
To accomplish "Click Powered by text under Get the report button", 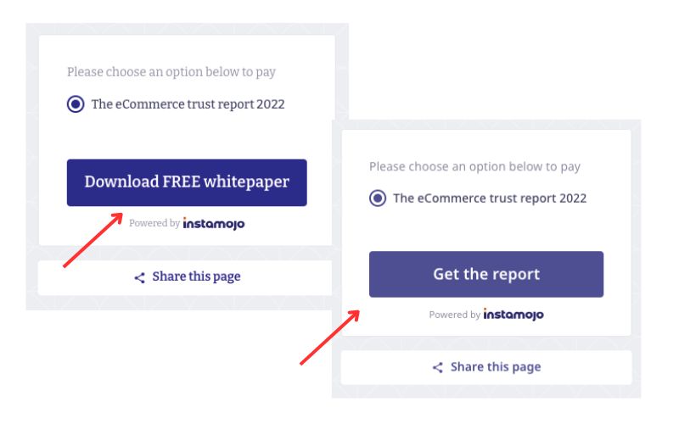I will [454, 315].
